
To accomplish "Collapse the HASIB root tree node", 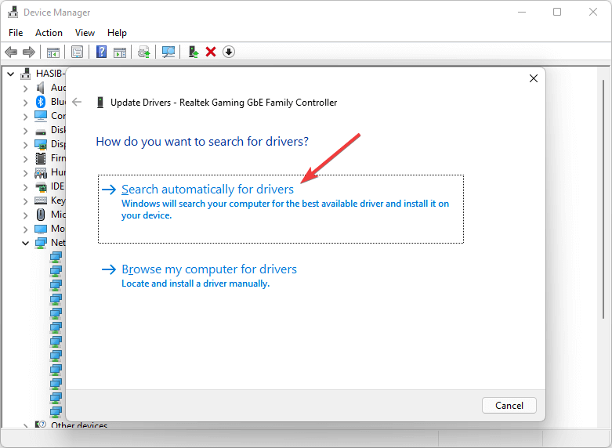I will click(x=10, y=74).
